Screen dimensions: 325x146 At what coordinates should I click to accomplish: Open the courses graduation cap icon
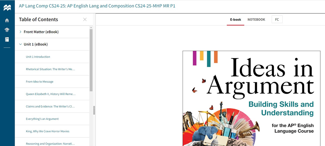[x=7, y=30]
